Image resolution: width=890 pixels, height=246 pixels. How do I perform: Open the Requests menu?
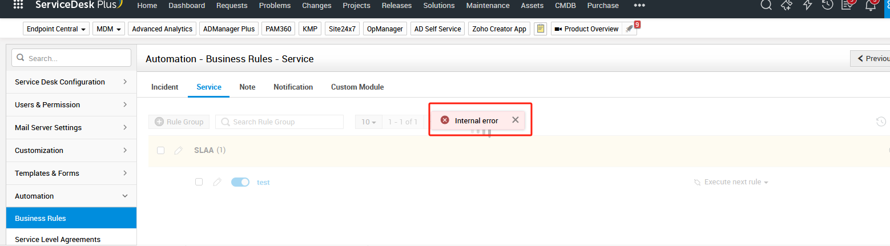(x=232, y=6)
